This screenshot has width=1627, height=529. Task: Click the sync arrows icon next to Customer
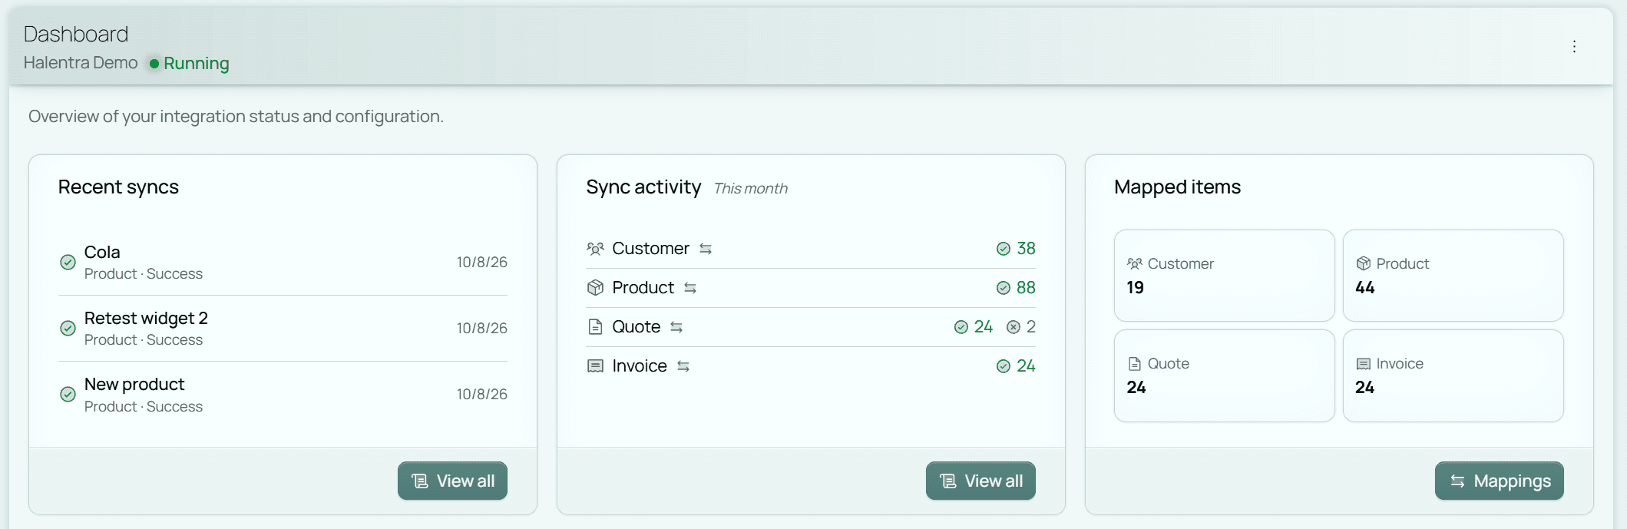click(x=706, y=250)
